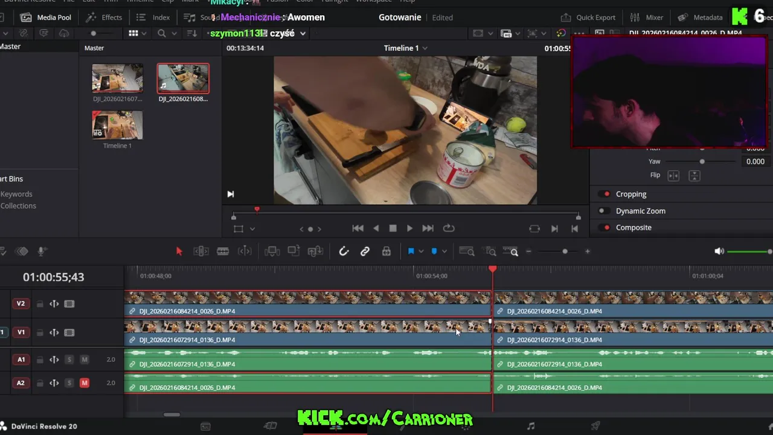The width and height of the screenshot is (773, 435).
Task: Expand the Dynamic Zoom section
Action: (641, 211)
